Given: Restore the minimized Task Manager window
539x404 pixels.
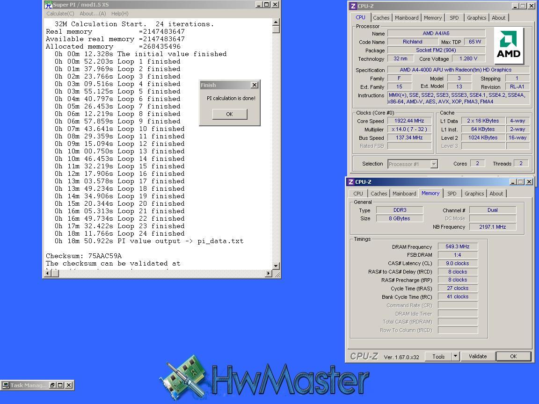Looking at the screenshot, I should (x=52, y=385).
